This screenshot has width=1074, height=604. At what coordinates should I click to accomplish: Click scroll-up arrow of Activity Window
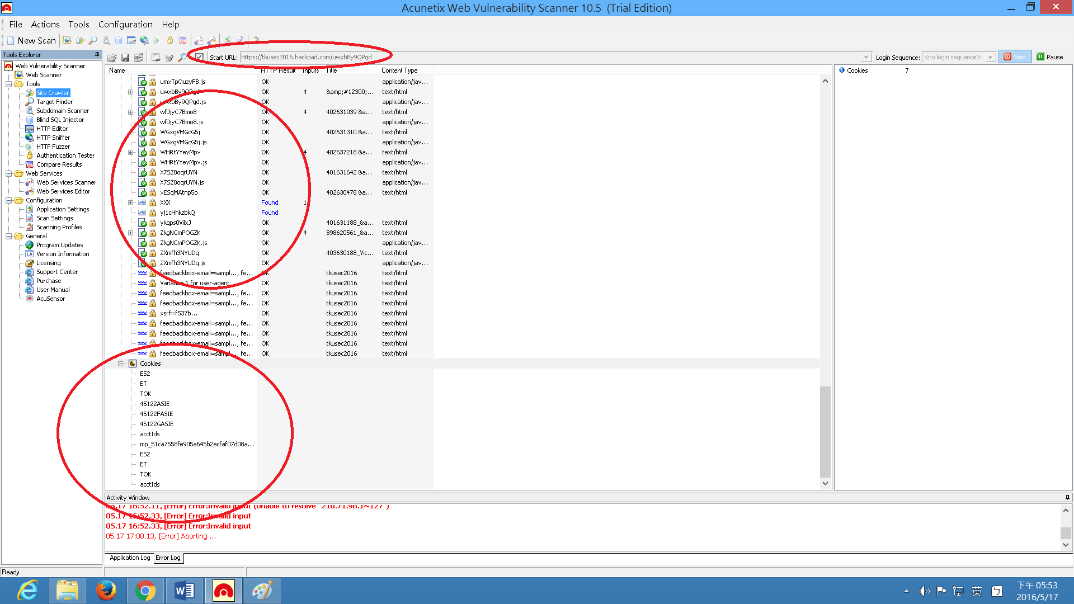coord(1066,510)
